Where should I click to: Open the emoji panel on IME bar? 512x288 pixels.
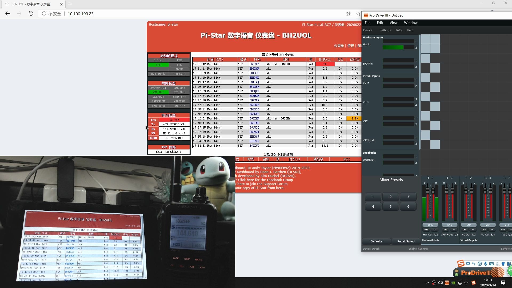tap(480, 264)
